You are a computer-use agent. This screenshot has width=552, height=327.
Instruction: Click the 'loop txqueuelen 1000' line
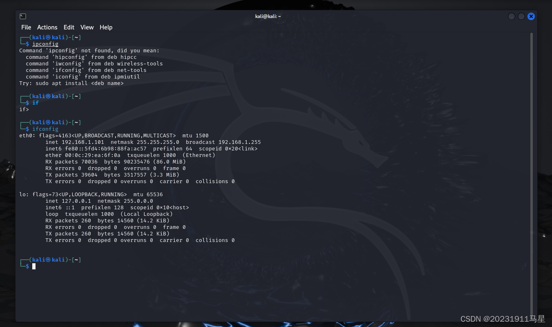coord(109,214)
